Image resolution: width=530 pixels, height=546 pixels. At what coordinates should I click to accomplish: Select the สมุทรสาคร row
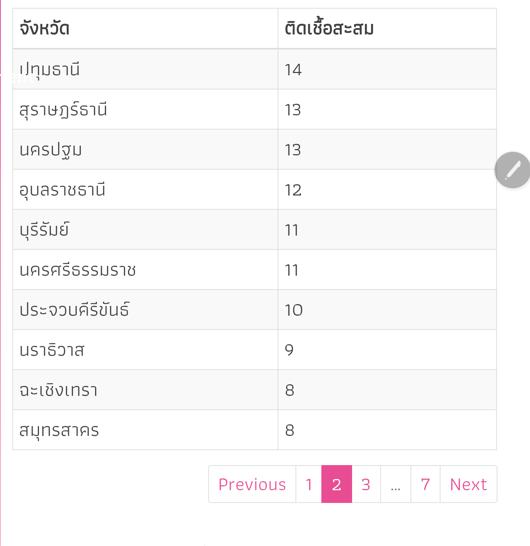59,430
